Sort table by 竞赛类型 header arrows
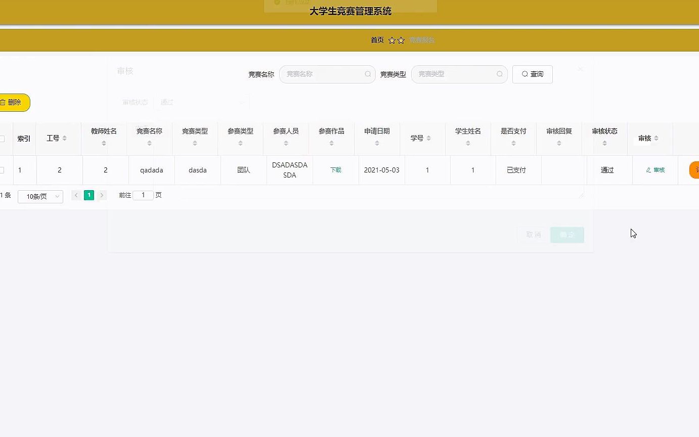699x437 pixels. [195, 143]
